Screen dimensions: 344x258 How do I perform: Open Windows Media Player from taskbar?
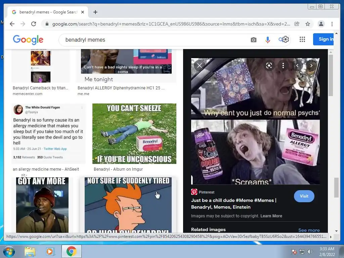(x=50, y=251)
